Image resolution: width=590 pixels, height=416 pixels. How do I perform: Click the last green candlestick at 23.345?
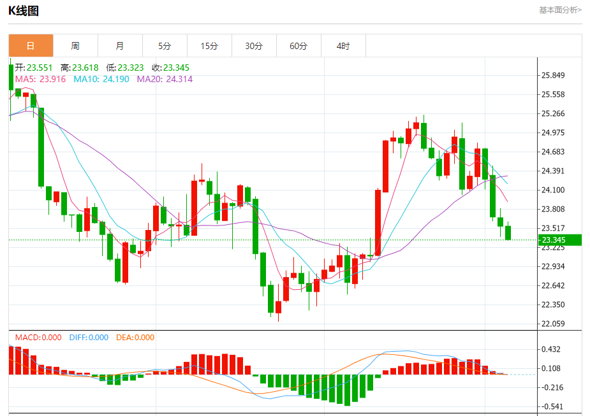point(508,233)
